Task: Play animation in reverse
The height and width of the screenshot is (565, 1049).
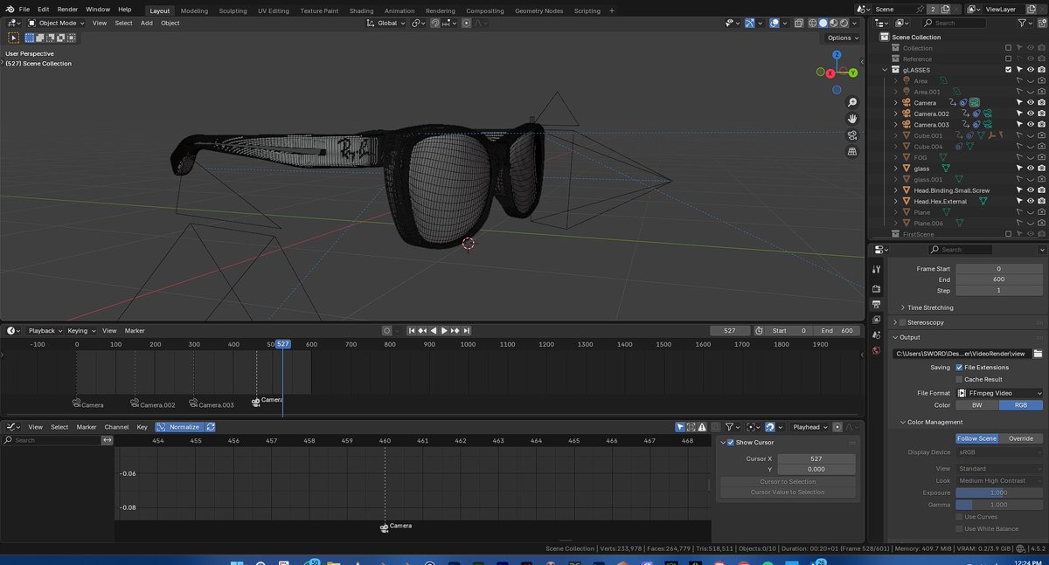Action: pos(434,331)
